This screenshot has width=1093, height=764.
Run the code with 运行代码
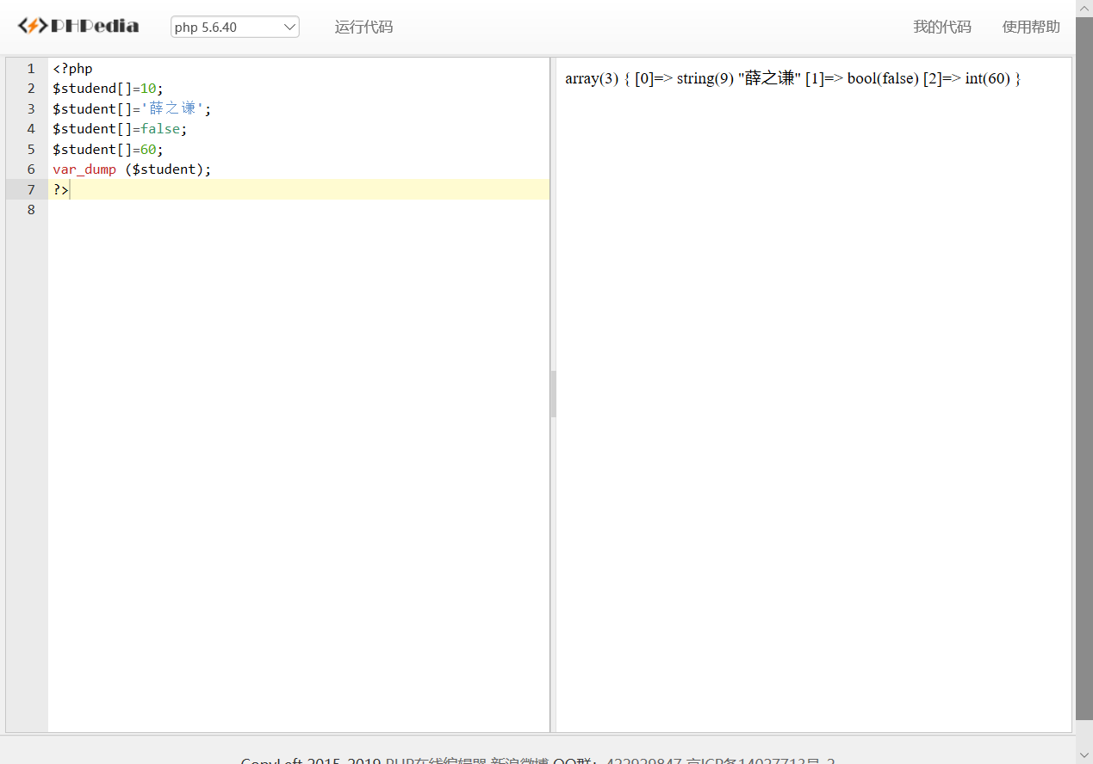(363, 27)
